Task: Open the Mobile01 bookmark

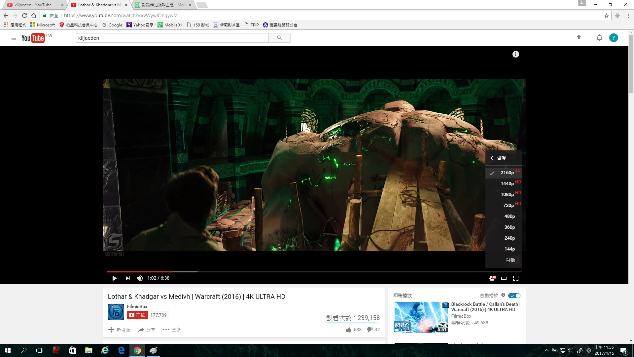Action: 170,25
